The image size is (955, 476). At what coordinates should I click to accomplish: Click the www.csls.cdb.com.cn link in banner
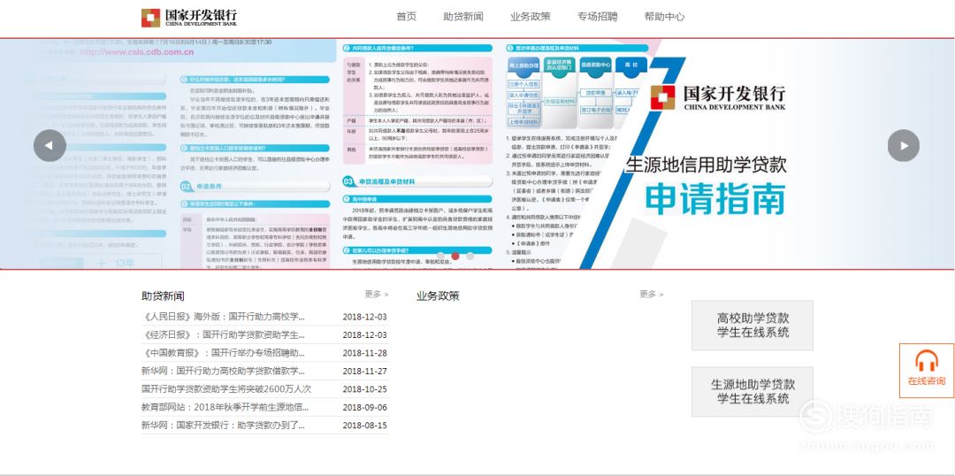click(x=137, y=52)
